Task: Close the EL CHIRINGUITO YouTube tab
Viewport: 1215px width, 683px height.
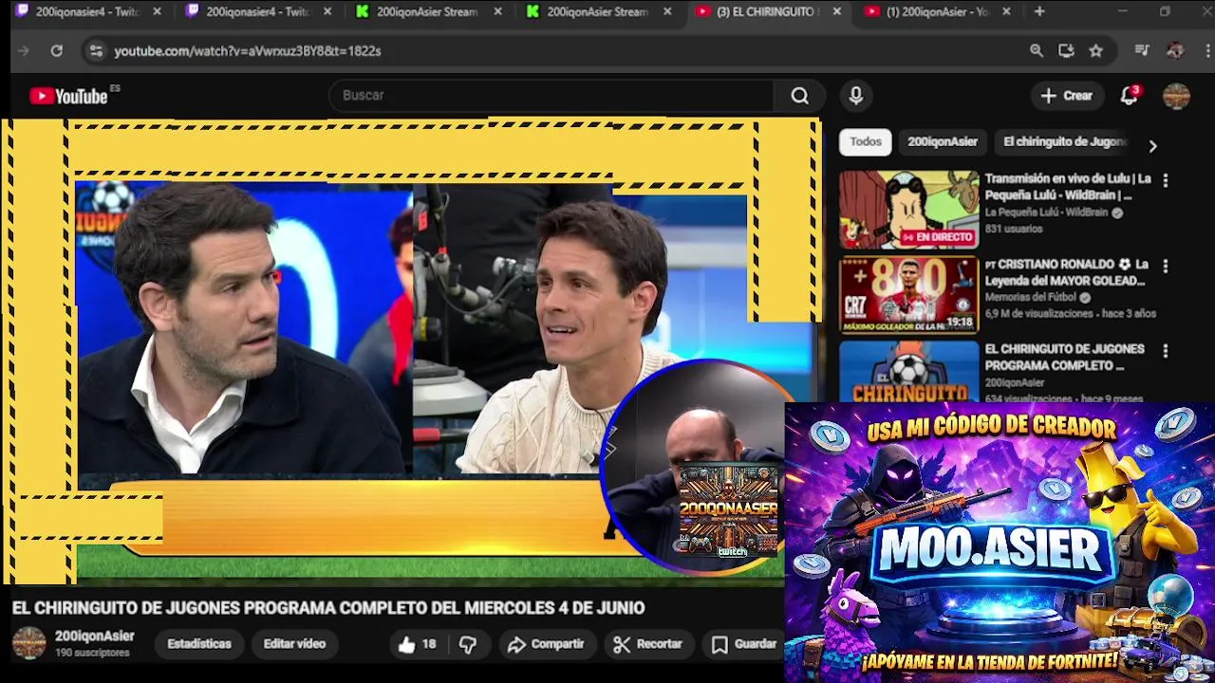Action: pos(836,12)
